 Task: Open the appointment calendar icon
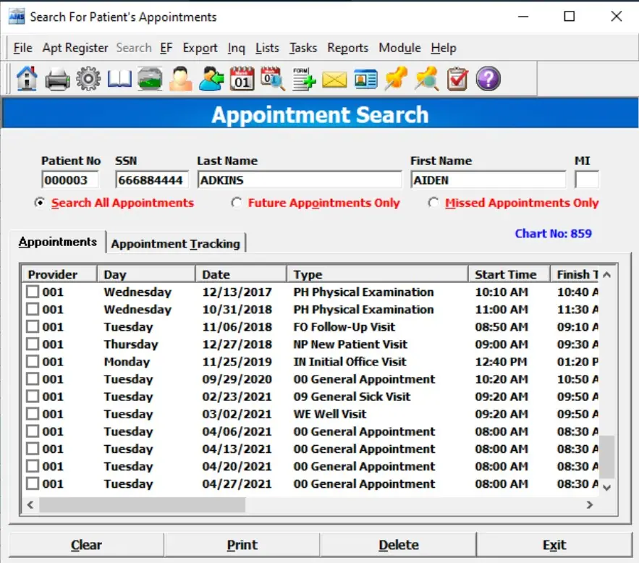pyautogui.click(x=242, y=79)
